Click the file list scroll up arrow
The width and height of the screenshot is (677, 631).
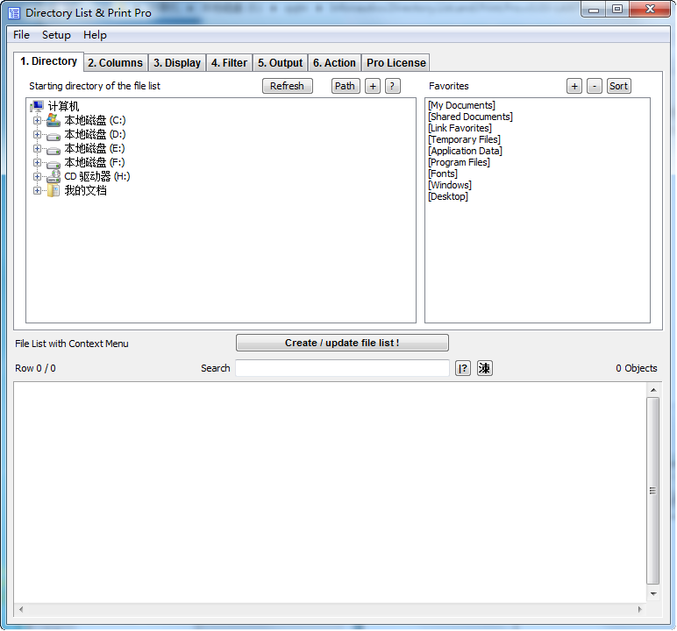(653, 390)
